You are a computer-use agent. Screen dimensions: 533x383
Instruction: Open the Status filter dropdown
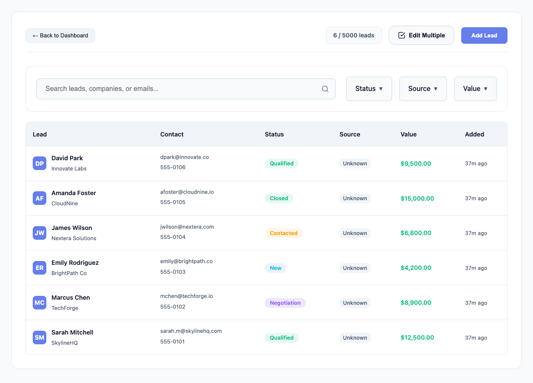(x=369, y=89)
